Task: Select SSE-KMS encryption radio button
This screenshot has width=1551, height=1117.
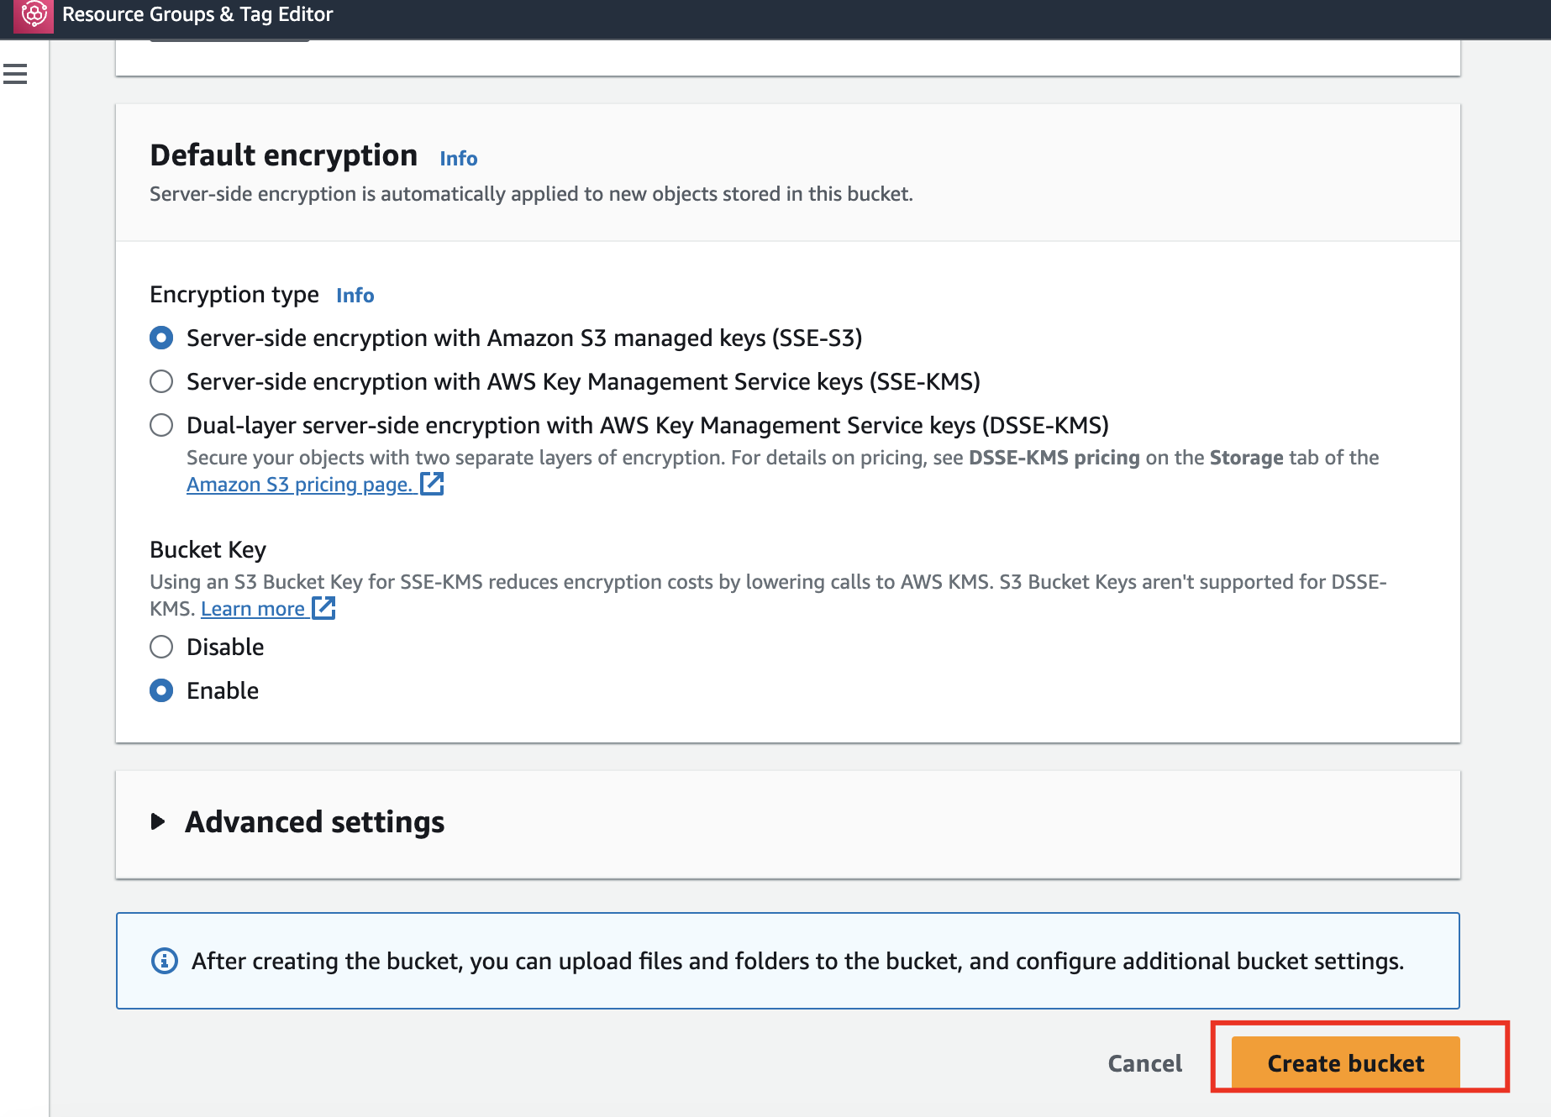Action: pos(161,381)
